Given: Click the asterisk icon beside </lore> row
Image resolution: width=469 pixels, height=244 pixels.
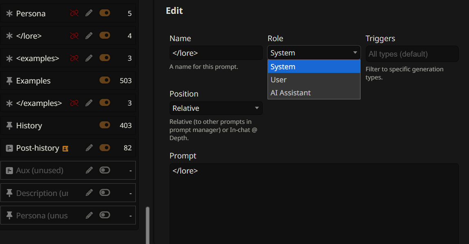Looking at the screenshot, I should coord(9,36).
